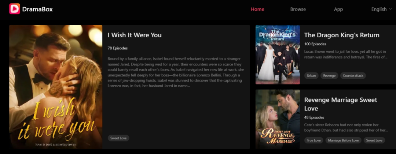Screen dimensions: 396x154
Task: Select the Urban genre tag
Action: click(x=311, y=76)
